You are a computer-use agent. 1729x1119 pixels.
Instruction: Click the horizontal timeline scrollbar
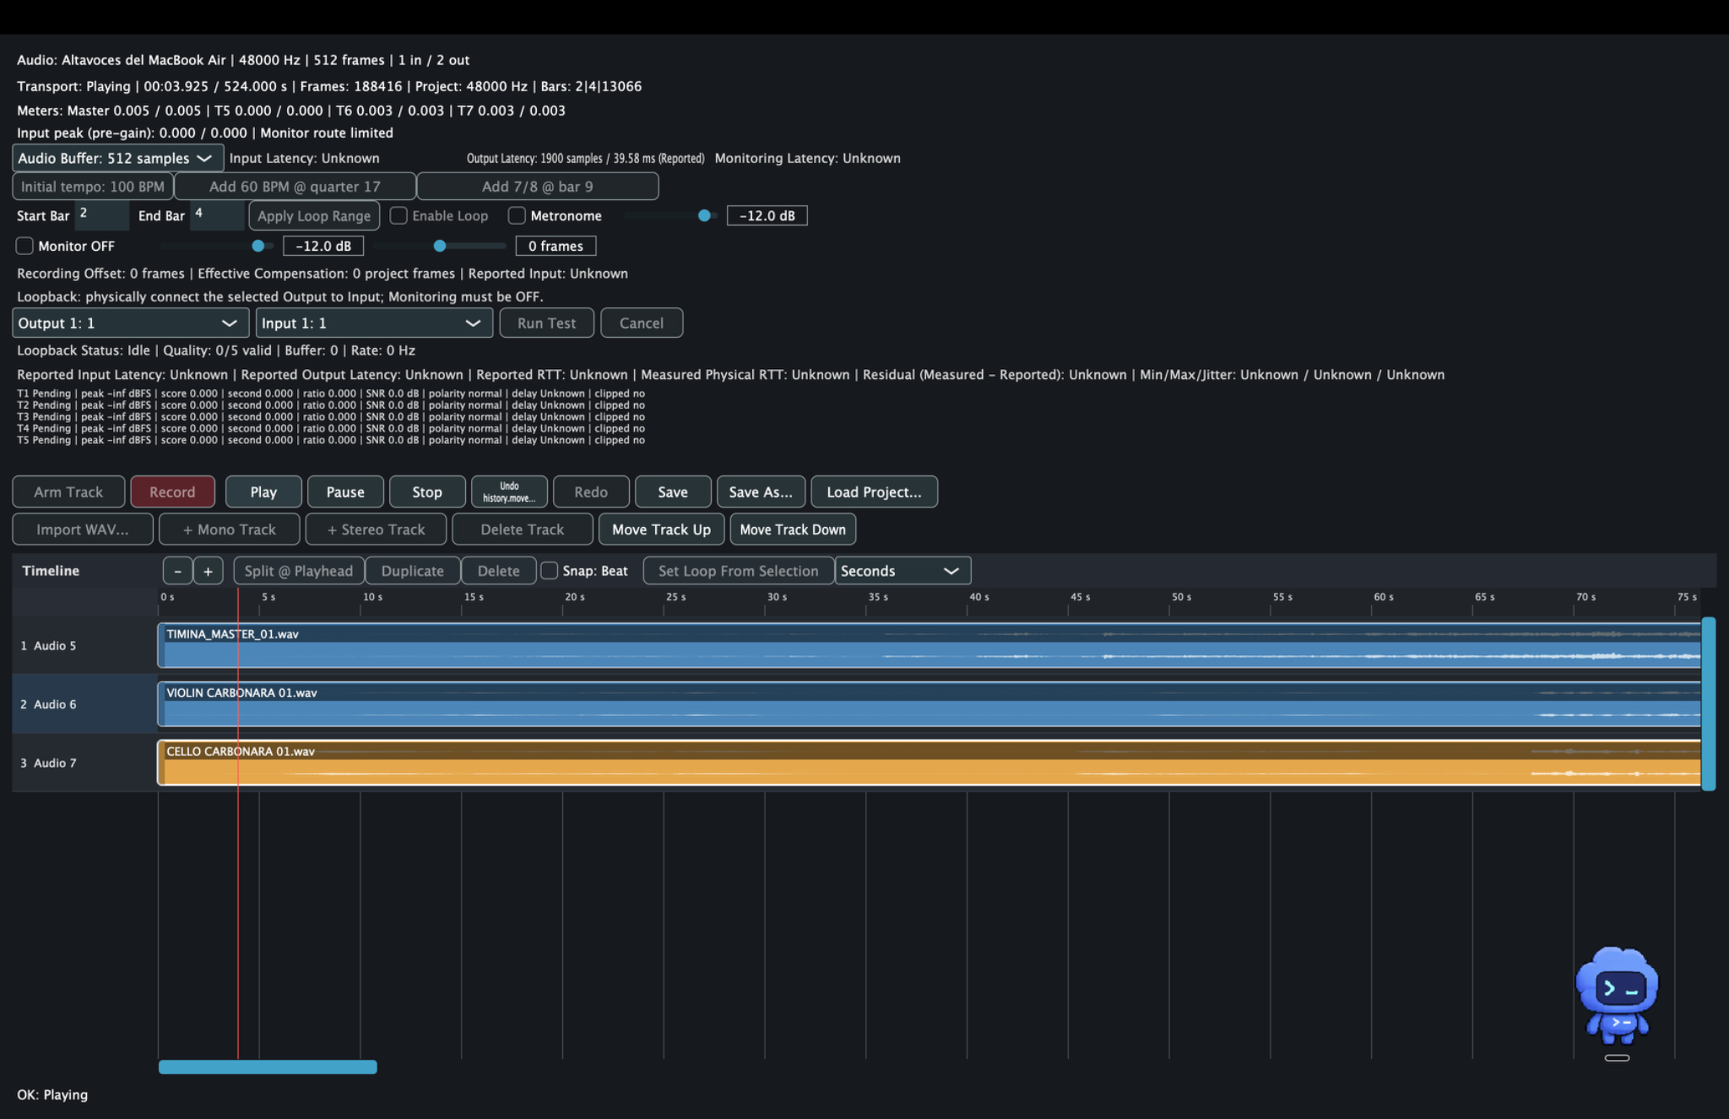pos(268,1067)
